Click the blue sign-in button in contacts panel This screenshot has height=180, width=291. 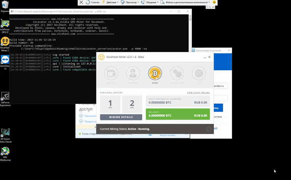[x=218, y=108]
